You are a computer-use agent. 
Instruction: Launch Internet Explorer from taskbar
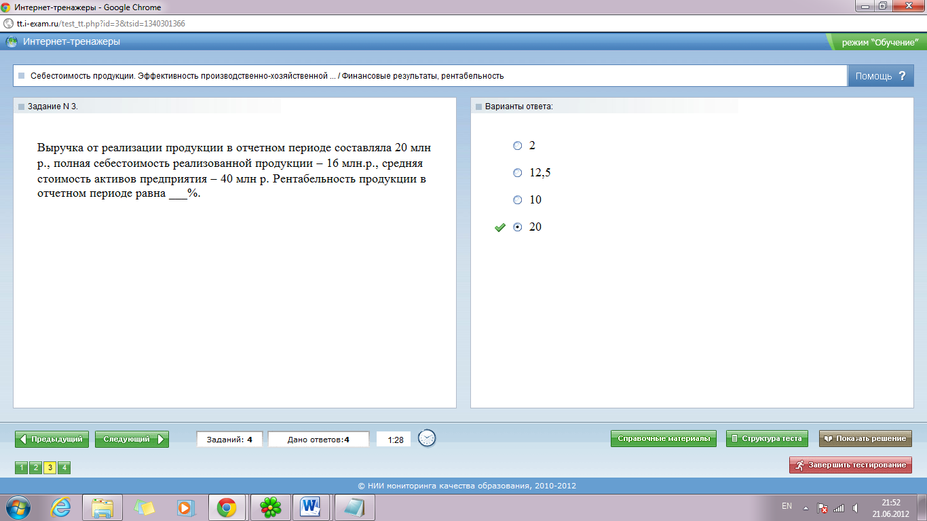60,507
